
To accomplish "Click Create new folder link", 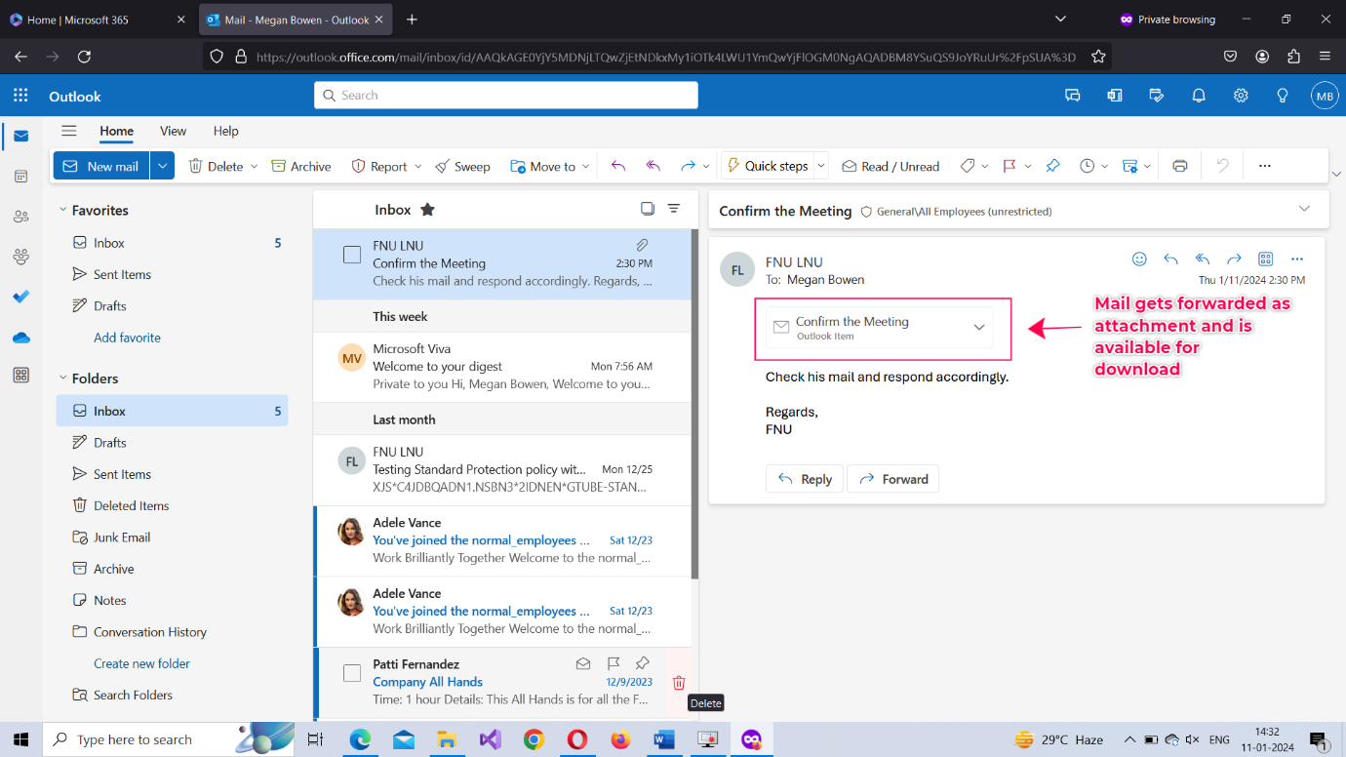I will coord(141,663).
